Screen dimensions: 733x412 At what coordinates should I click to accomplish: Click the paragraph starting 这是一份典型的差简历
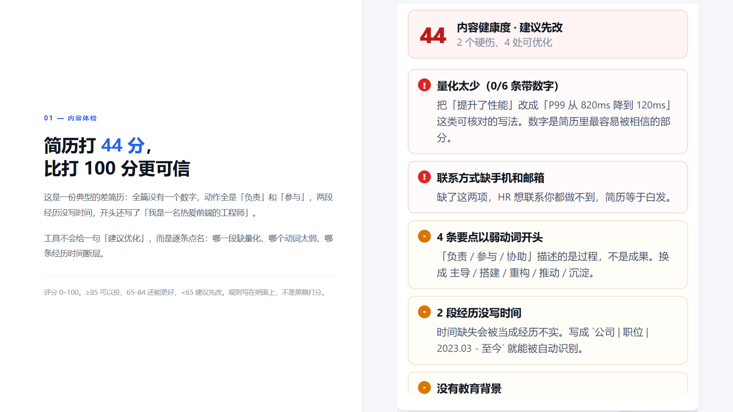click(x=189, y=205)
